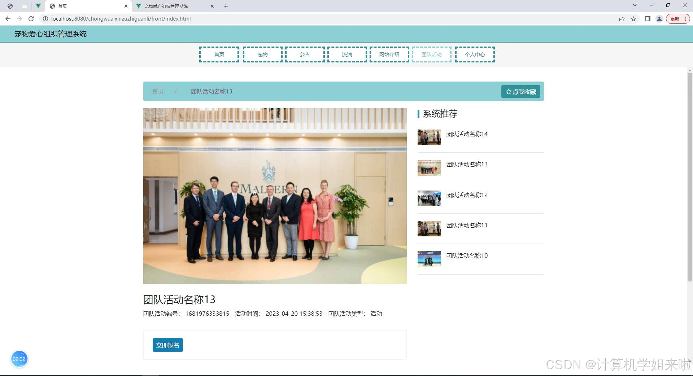
Task: Reload the page with the refresh icon
Action: point(31,19)
